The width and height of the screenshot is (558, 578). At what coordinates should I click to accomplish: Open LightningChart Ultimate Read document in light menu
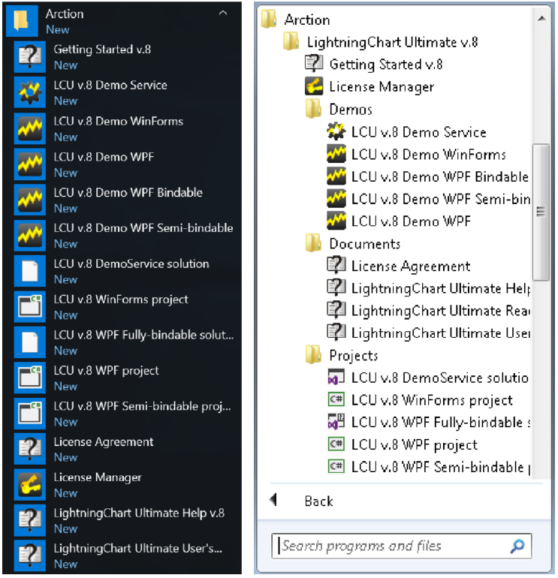click(x=441, y=310)
